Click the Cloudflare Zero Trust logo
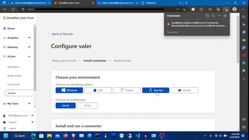Image resolution: width=249 pixels, height=140 pixels. click(x=18, y=18)
